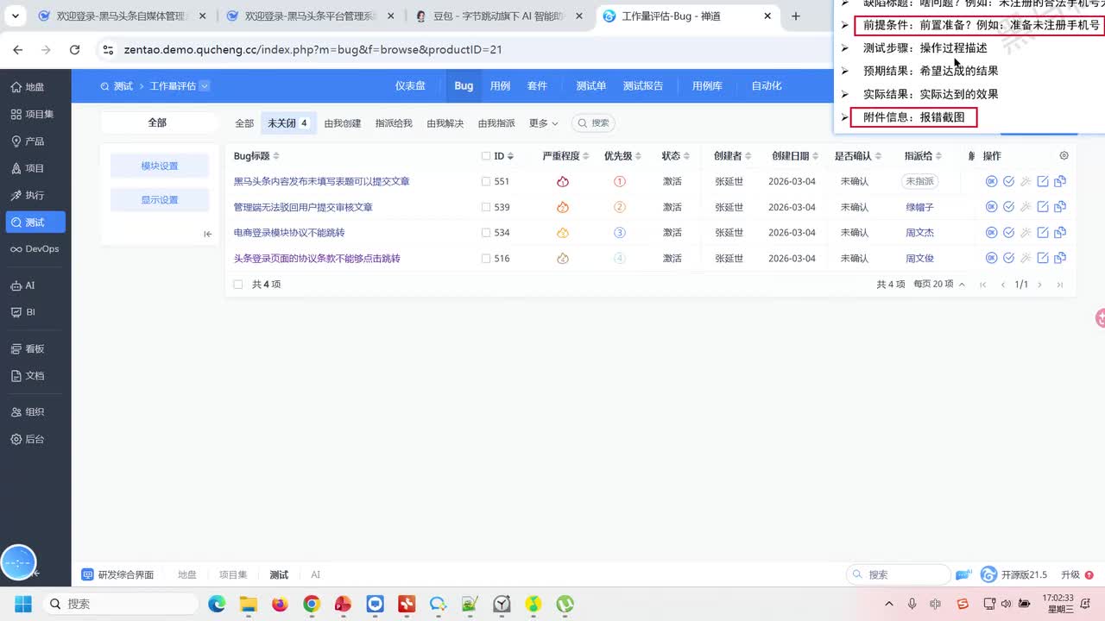Resolve bug 539 via checkmark icon
Screen dimensions: 1105x621
coord(1008,207)
